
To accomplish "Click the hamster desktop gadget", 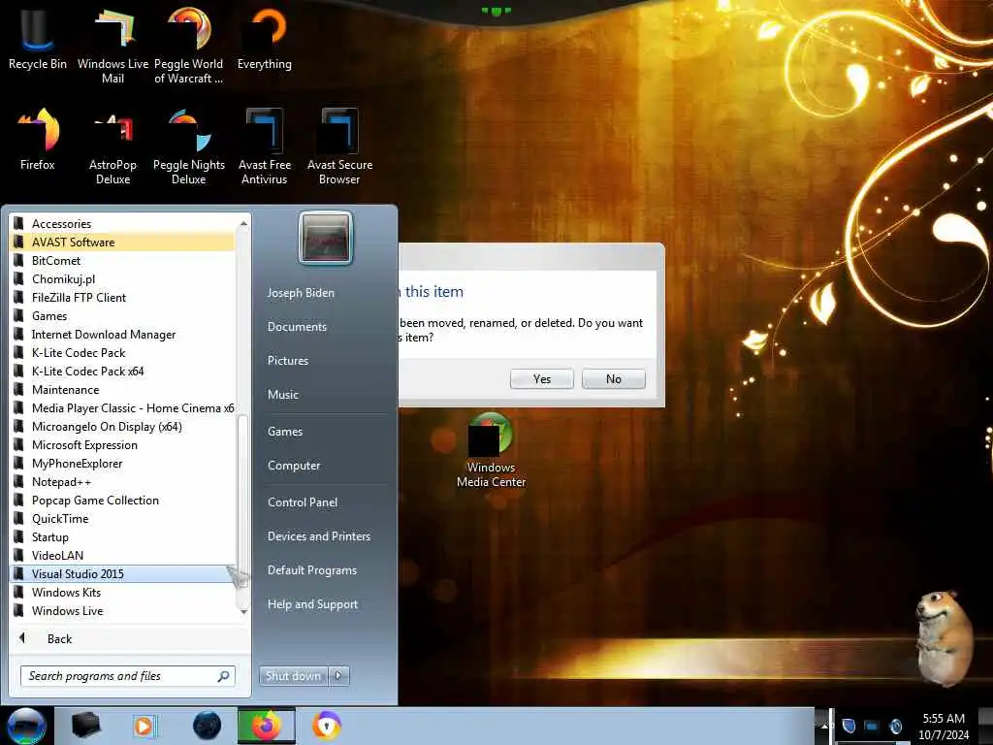I will pyautogui.click(x=945, y=638).
